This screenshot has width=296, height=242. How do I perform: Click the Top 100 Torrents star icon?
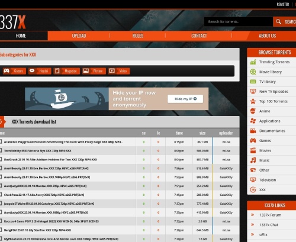click(253, 101)
